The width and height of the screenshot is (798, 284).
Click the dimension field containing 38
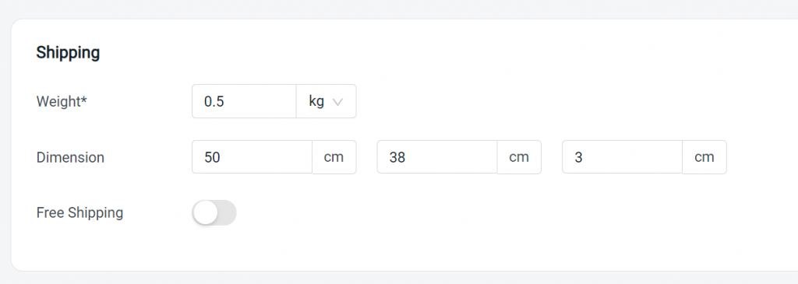click(x=437, y=157)
